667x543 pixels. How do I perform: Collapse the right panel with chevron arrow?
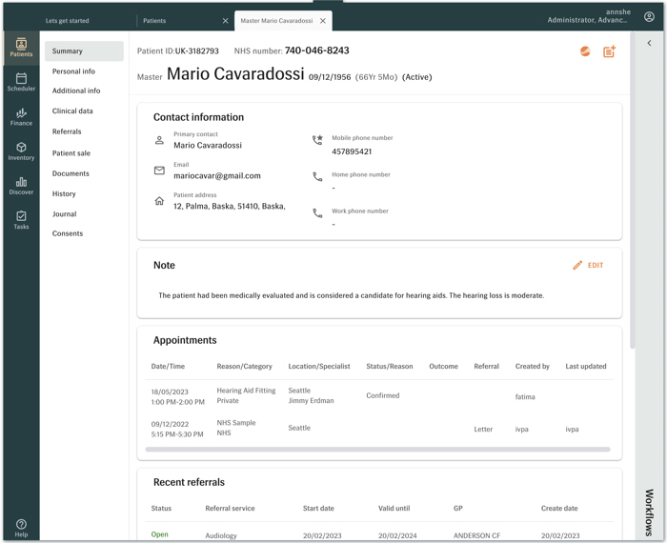coord(650,43)
